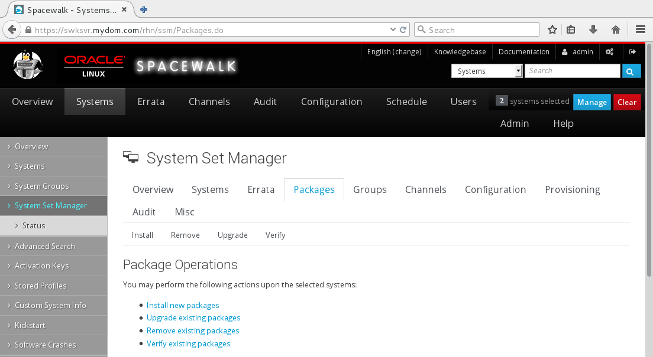Viewport: 653px width, 357px height.
Task: Open the Errata main navigation menu
Action: (151, 102)
